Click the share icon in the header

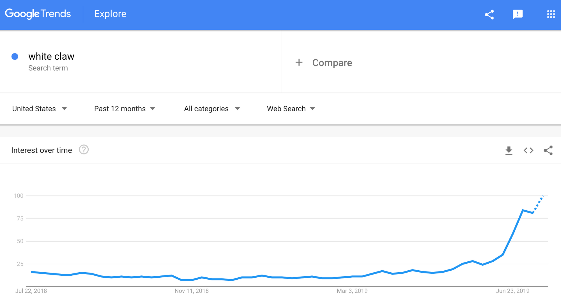tap(489, 15)
